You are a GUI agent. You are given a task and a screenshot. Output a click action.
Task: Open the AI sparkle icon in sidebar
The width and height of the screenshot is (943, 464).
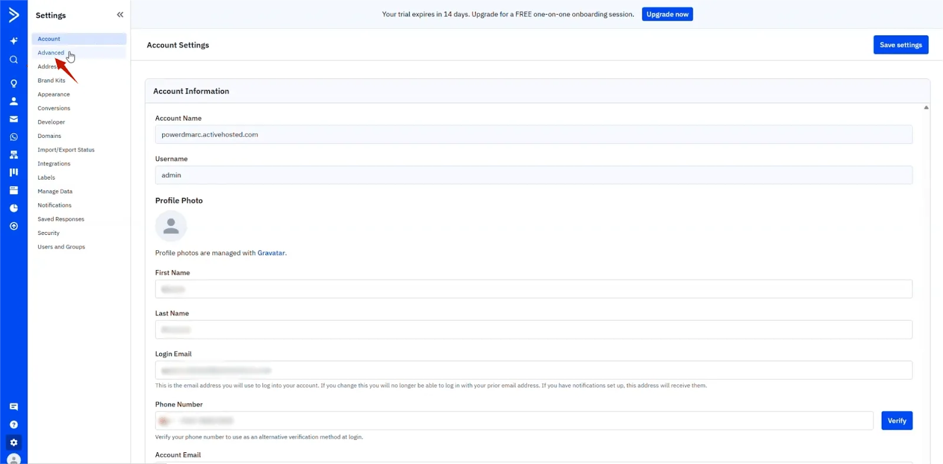(x=14, y=41)
